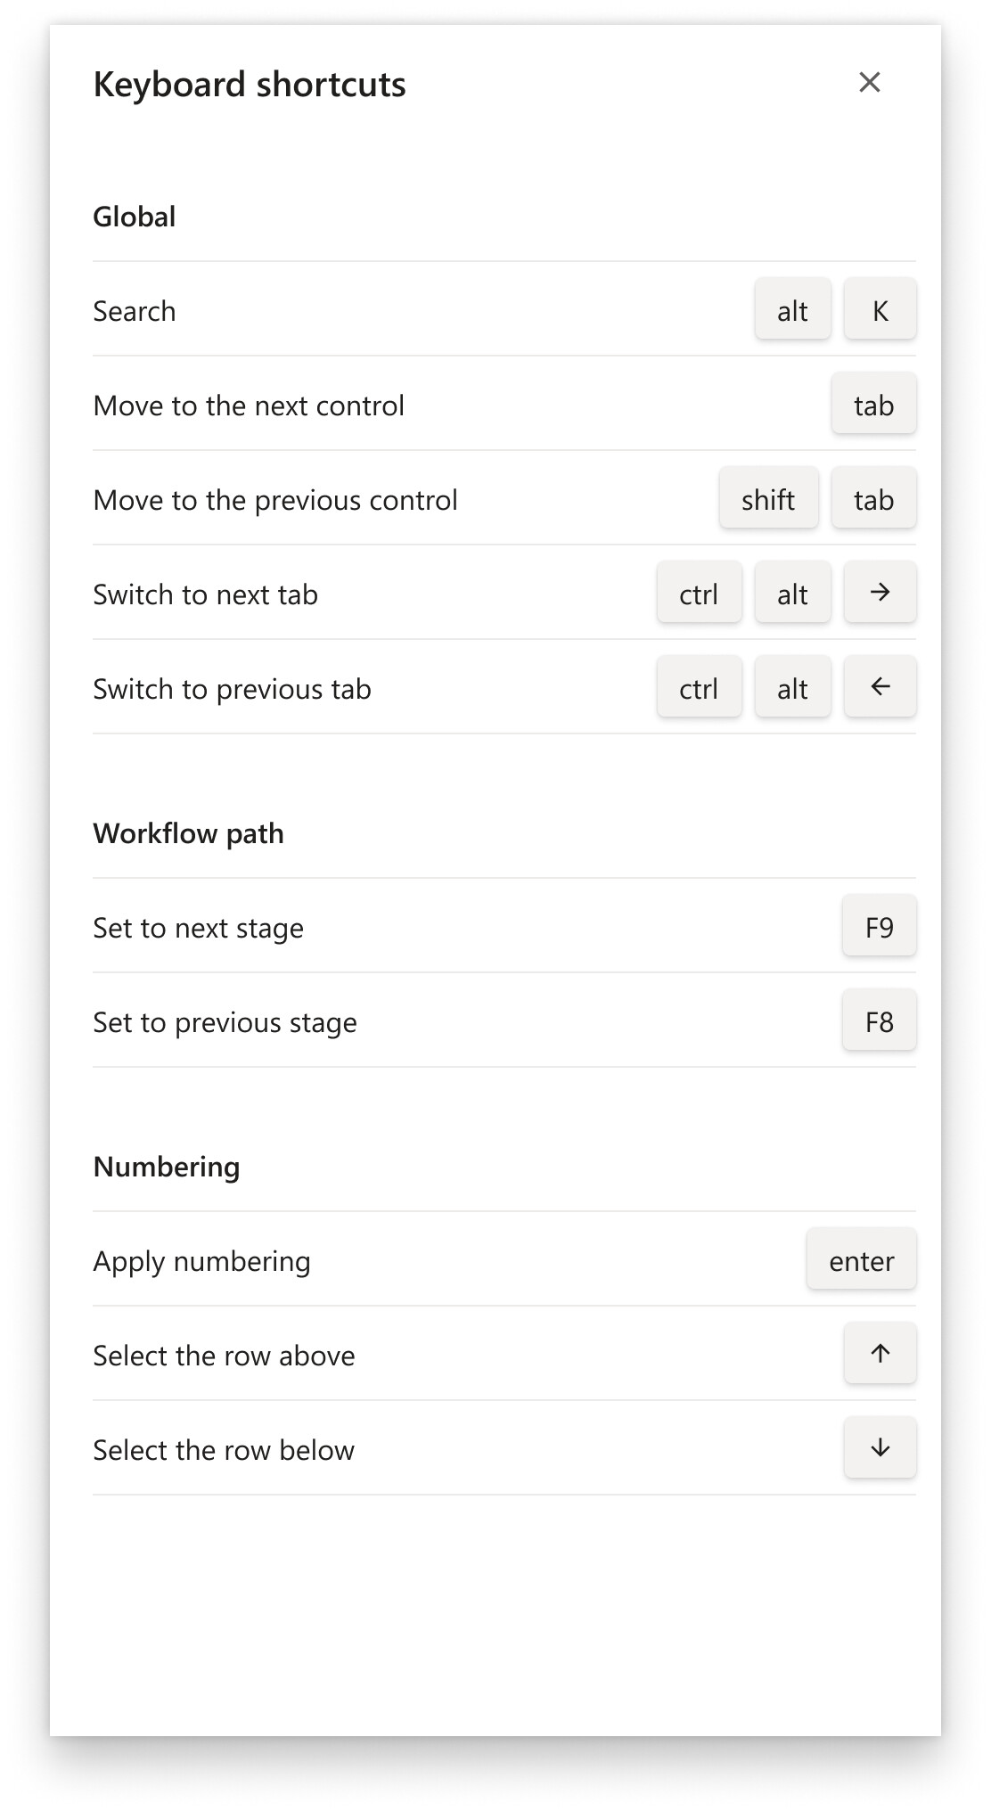Close the Keyboard shortcuts dialog
Image resolution: width=991 pixels, height=1811 pixels.
869,83
